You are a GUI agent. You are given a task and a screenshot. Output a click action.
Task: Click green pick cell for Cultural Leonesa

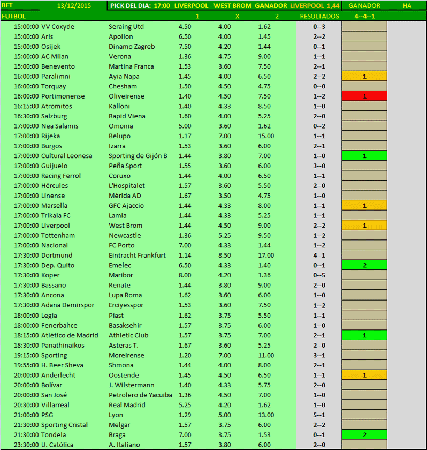[x=364, y=156]
